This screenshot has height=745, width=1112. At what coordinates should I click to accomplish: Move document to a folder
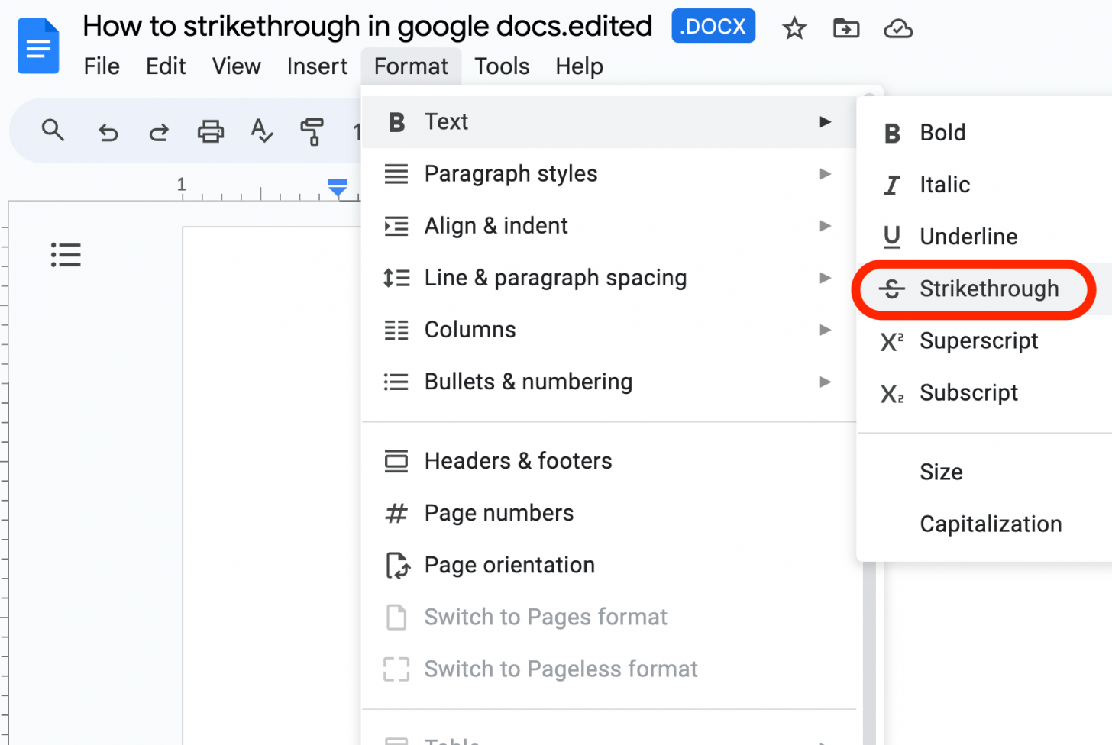click(846, 28)
